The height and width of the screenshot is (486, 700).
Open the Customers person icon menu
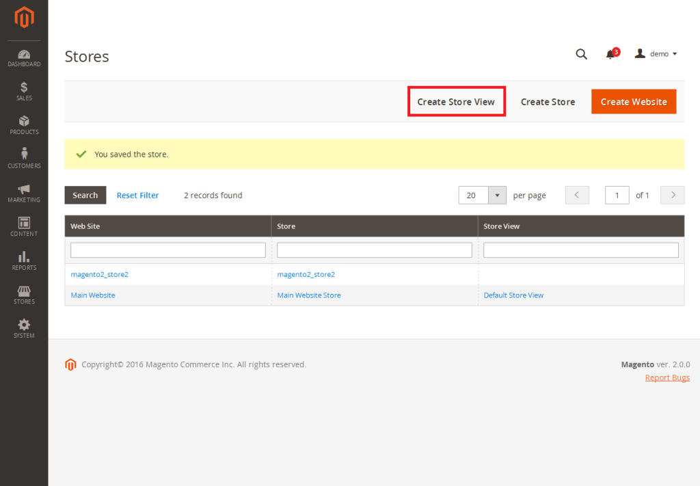[x=24, y=159]
